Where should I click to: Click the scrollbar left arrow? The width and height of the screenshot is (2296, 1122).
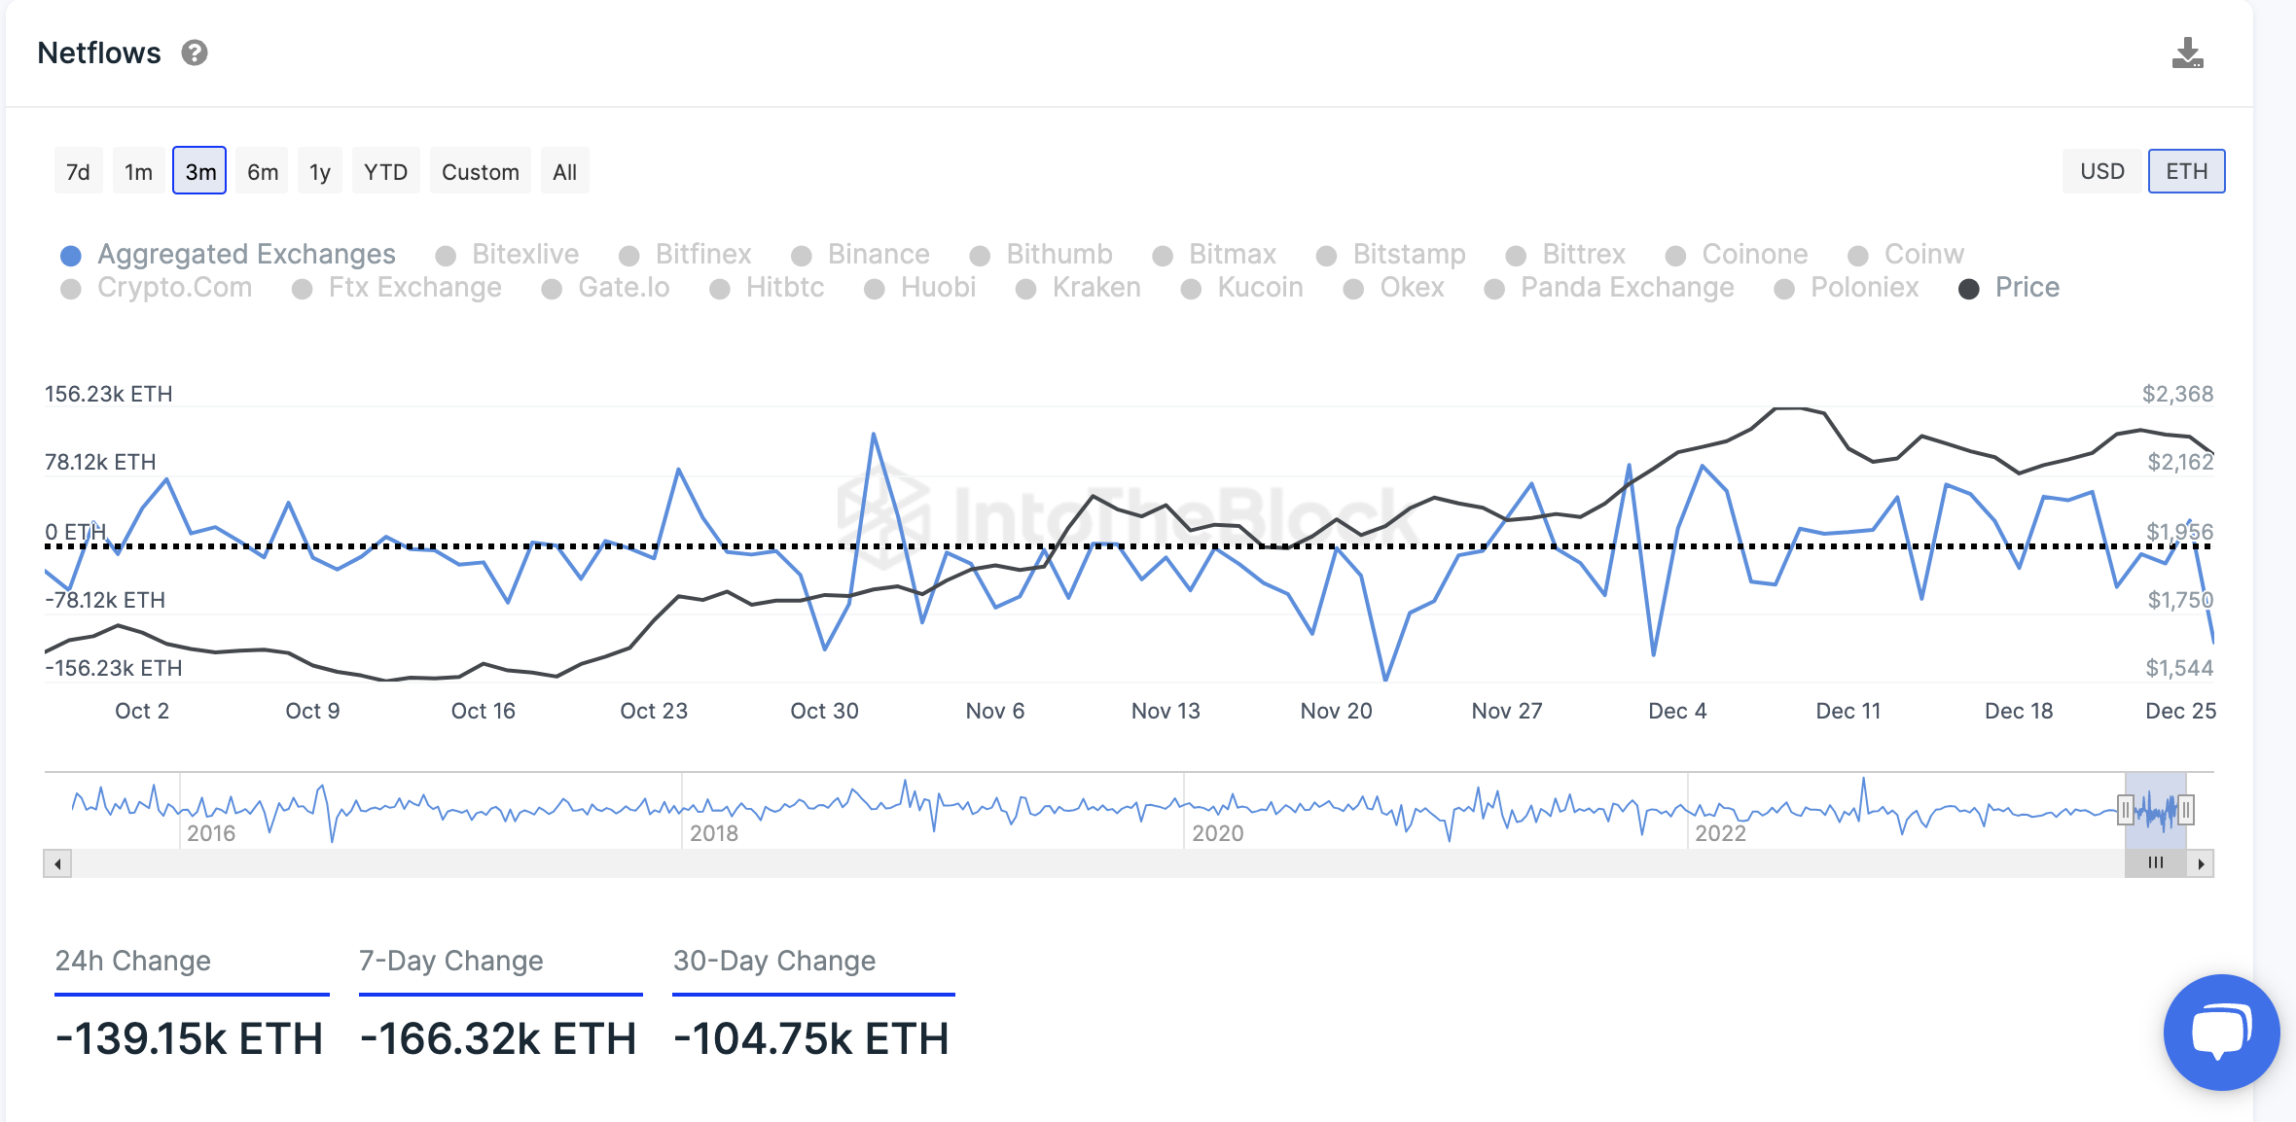(x=57, y=863)
